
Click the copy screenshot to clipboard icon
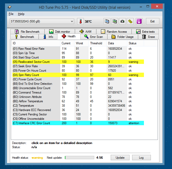point(115,21)
